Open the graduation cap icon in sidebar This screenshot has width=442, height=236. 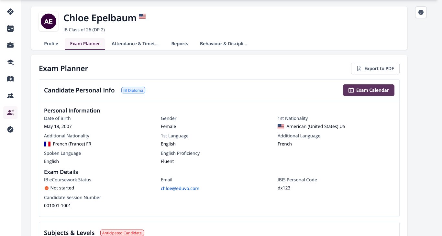pos(10,62)
